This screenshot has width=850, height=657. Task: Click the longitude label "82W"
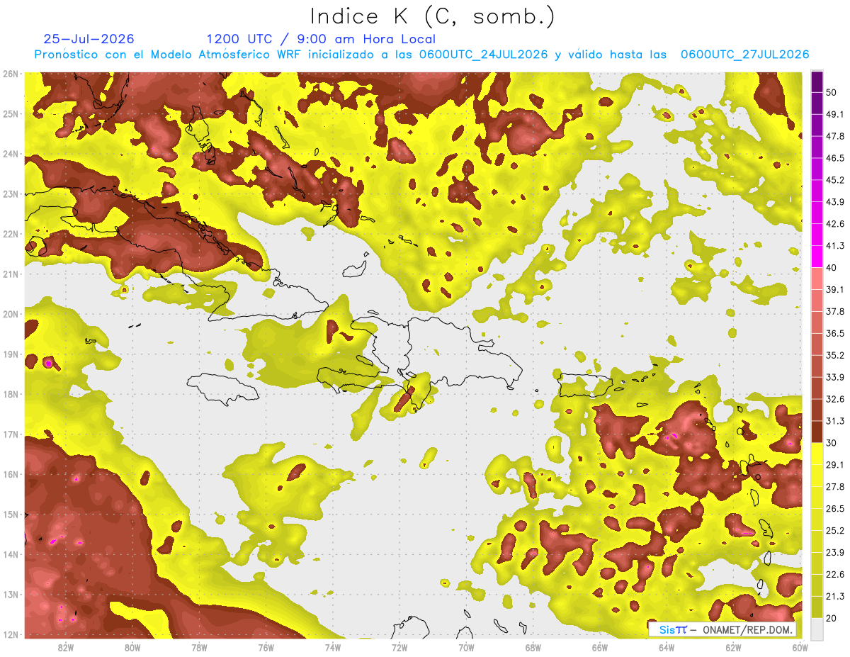tap(66, 647)
